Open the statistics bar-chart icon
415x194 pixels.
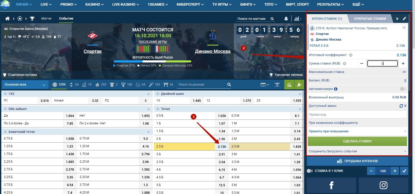pos(297,19)
